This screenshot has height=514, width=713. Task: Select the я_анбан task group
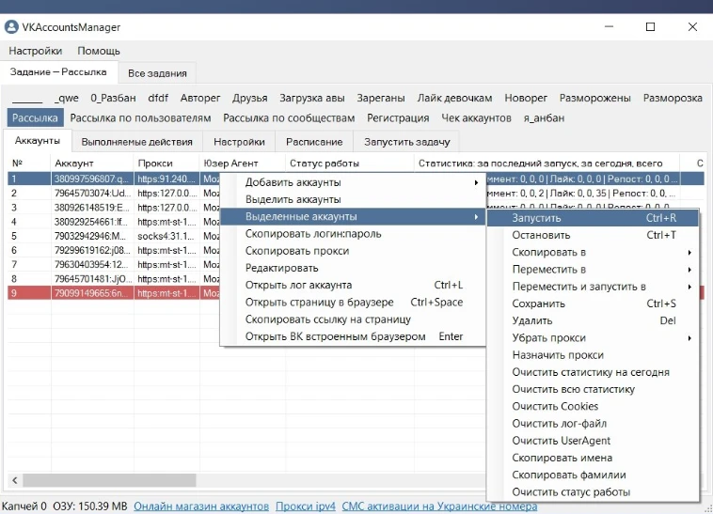click(544, 118)
